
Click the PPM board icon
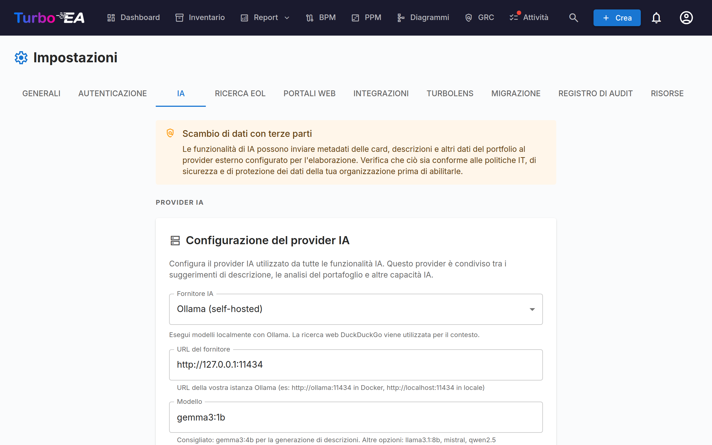click(x=355, y=18)
